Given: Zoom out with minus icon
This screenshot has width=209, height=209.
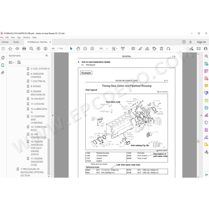Looking at the screenshot, I should pos(85,49).
